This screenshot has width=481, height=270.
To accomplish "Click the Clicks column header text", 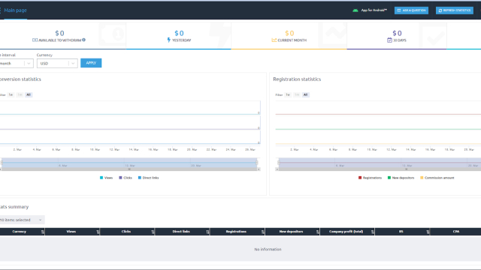I will [x=126, y=232].
